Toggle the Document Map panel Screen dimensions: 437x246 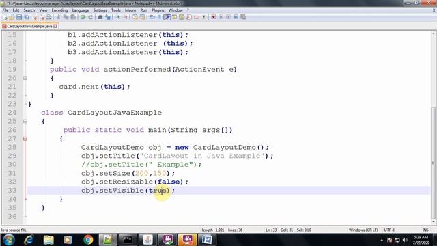182,17
